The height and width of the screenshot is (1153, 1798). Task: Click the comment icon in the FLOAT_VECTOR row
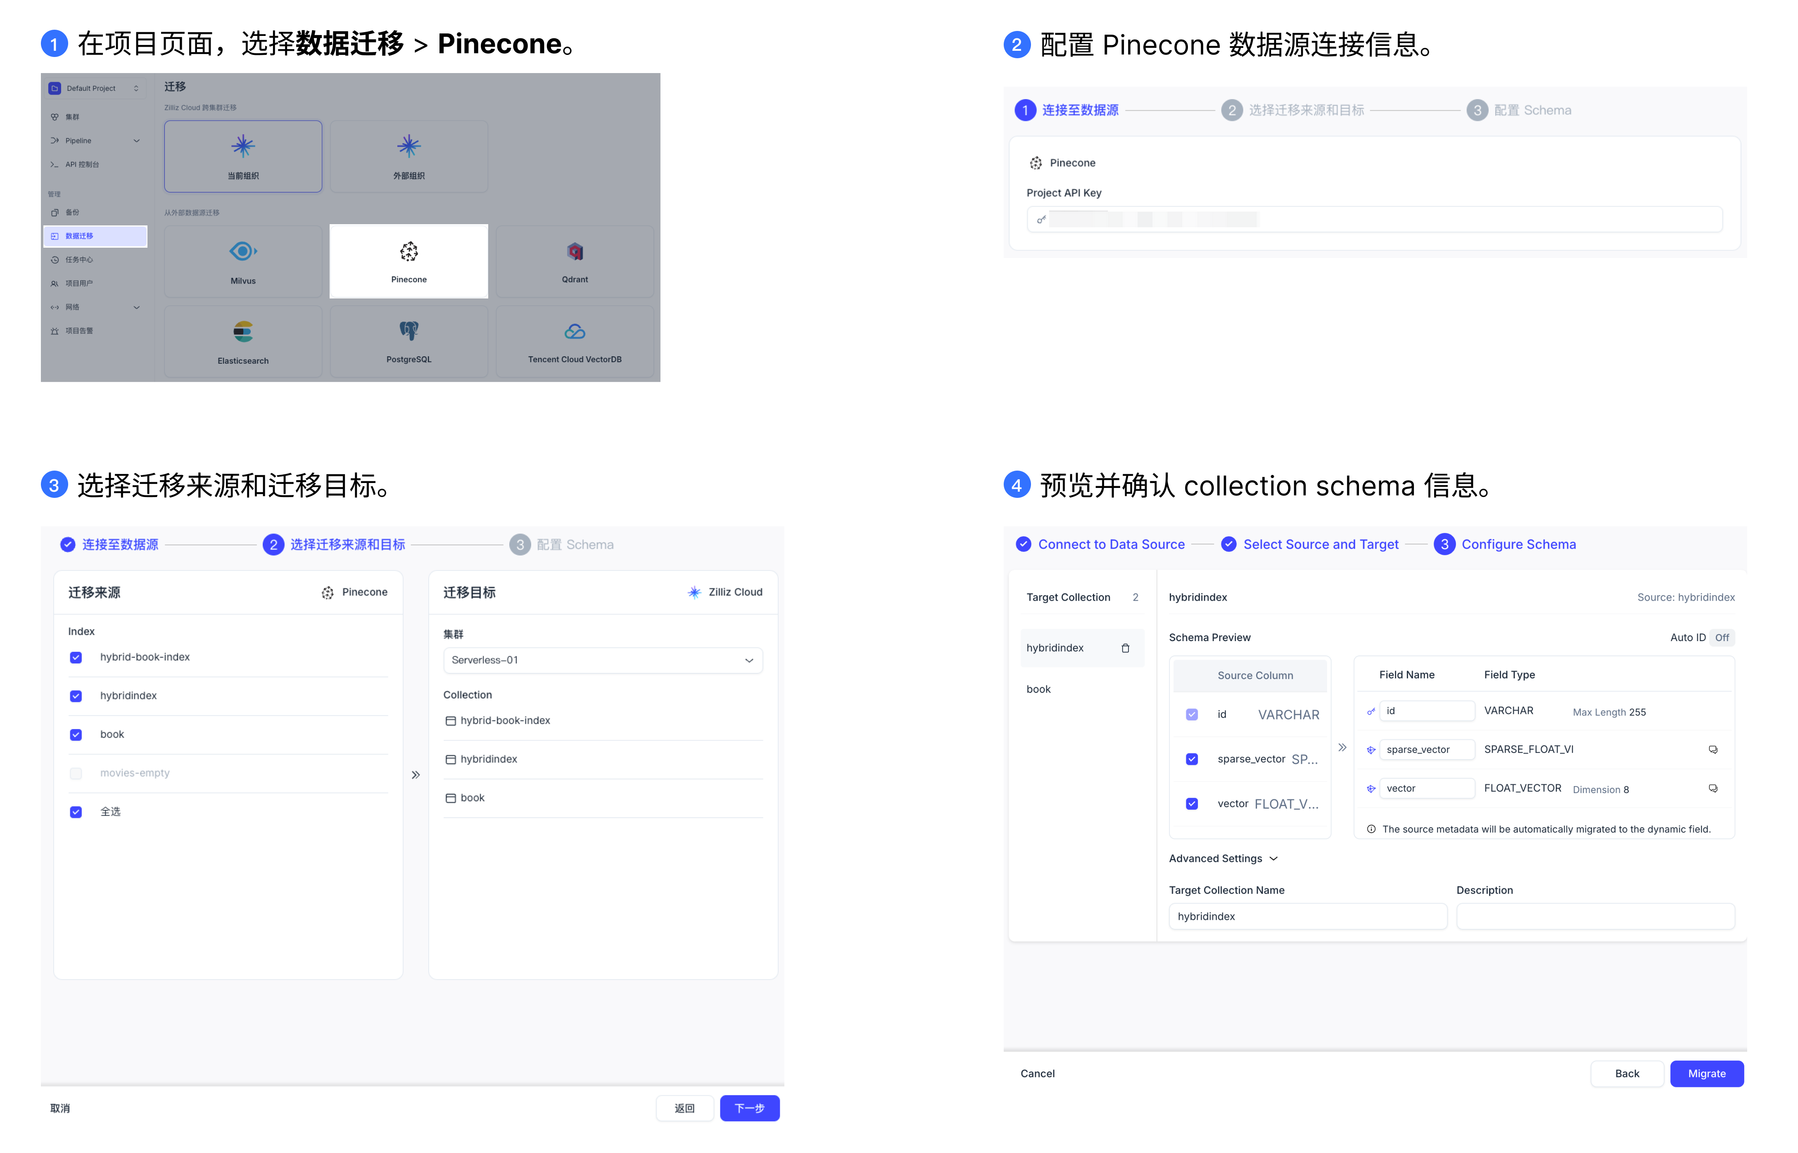tap(1712, 788)
